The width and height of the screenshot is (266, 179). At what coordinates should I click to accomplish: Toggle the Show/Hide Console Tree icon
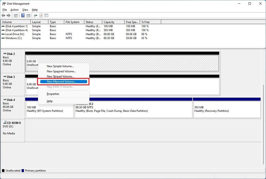(16, 15)
